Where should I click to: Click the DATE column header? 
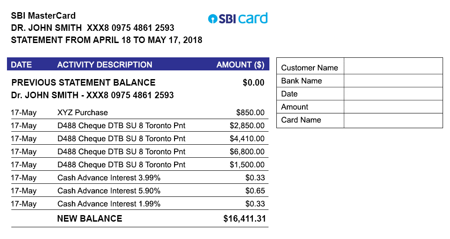click(21, 65)
